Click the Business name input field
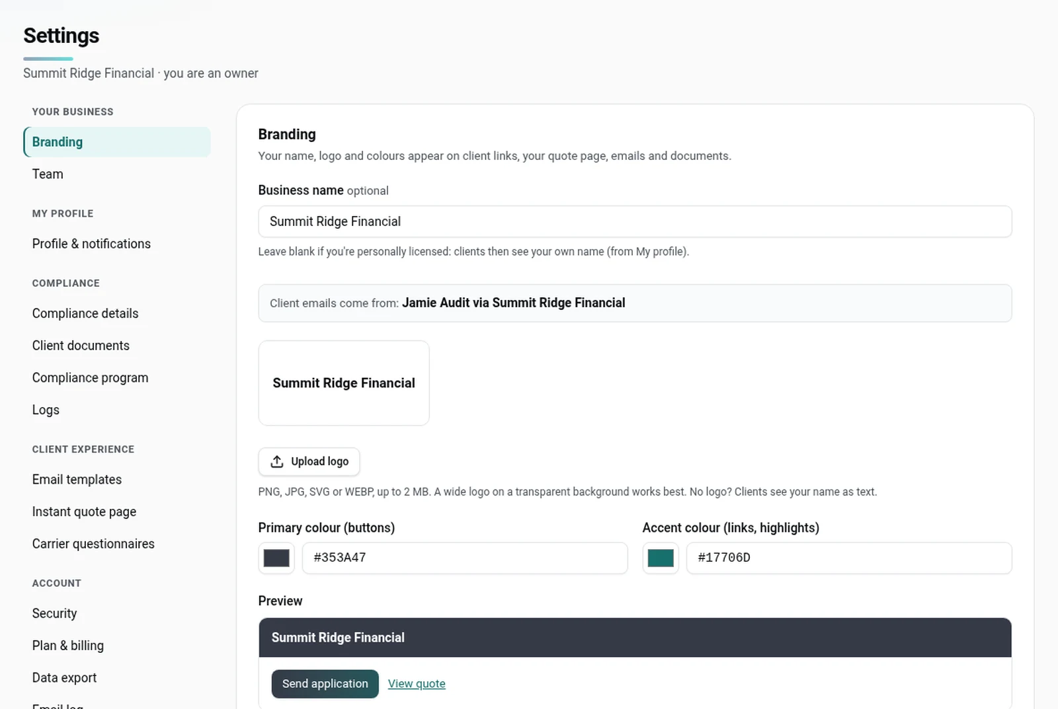This screenshot has height=709, width=1058. point(635,221)
